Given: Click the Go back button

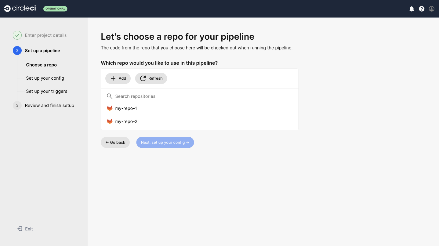Looking at the screenshot, I should [115, 143].
